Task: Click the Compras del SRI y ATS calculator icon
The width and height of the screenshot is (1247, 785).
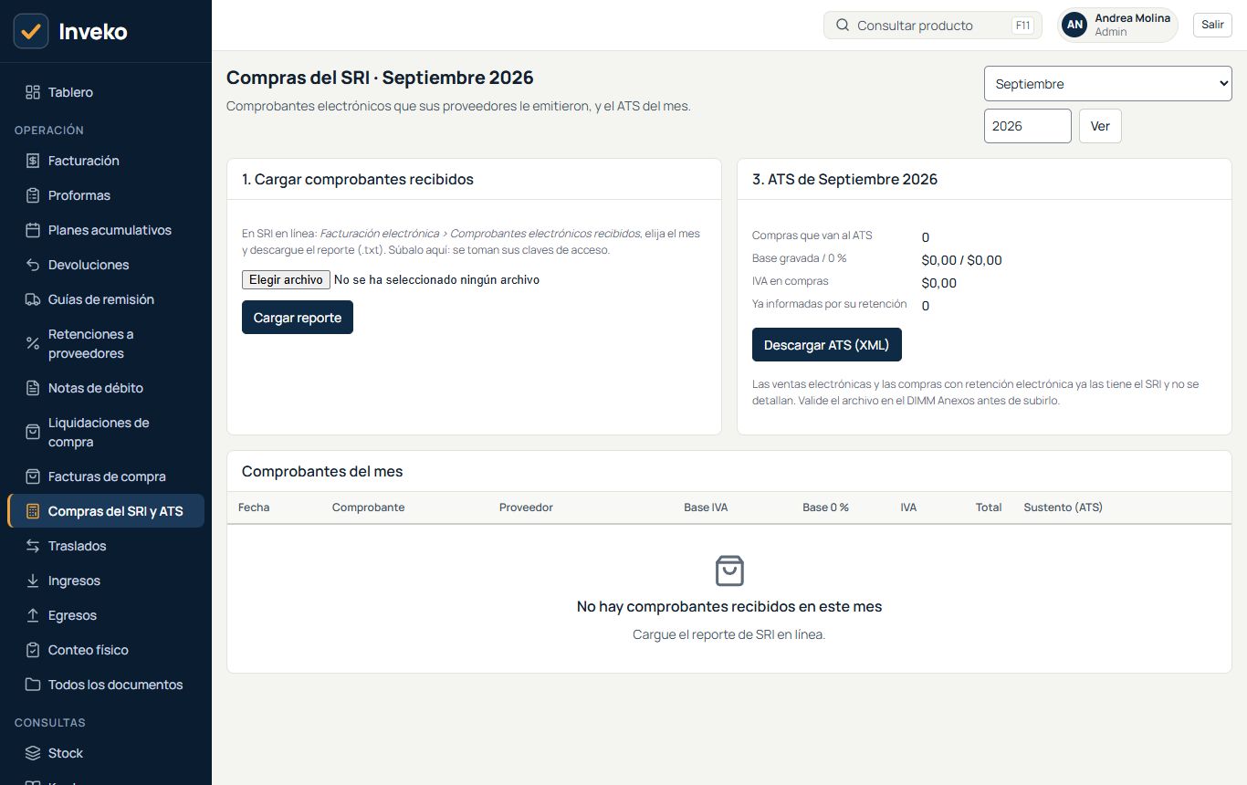Action: coord(33,511)
